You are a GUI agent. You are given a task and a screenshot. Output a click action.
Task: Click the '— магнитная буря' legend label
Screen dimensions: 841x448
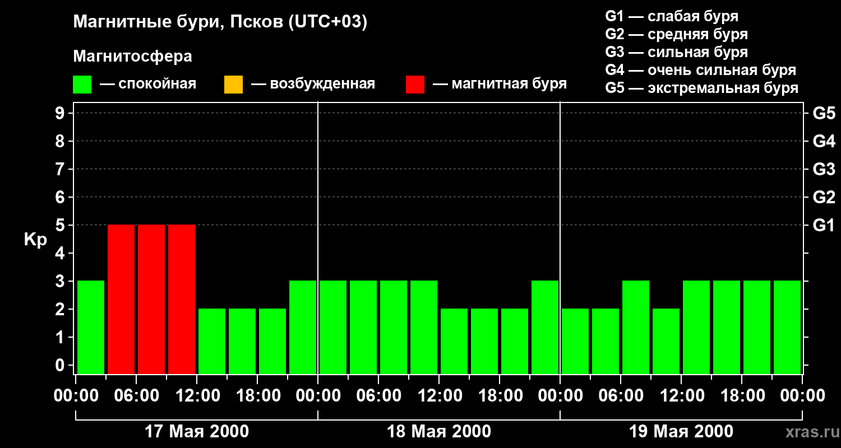tap(500, 84)
